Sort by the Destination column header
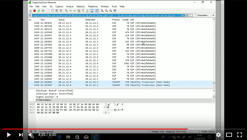 pyautogui.click(x=98, y=20)
